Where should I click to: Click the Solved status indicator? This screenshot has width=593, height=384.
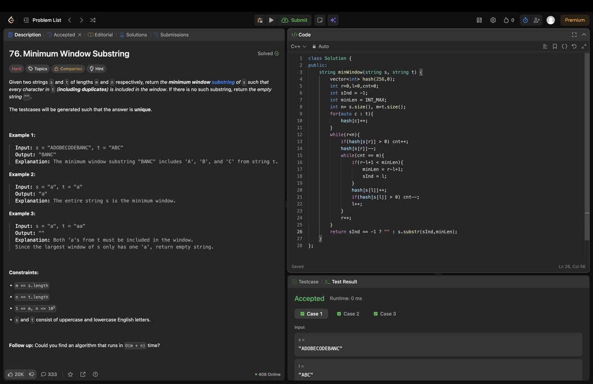pos(268,53)
